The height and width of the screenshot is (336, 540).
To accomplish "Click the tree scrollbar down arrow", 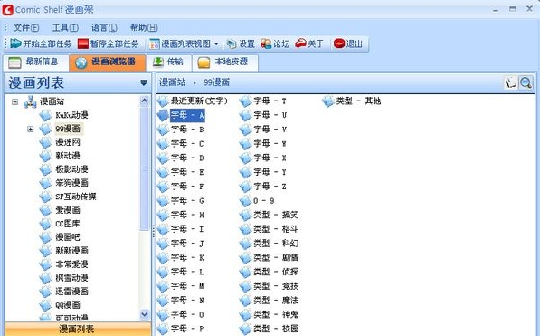I will pos(145,314).
